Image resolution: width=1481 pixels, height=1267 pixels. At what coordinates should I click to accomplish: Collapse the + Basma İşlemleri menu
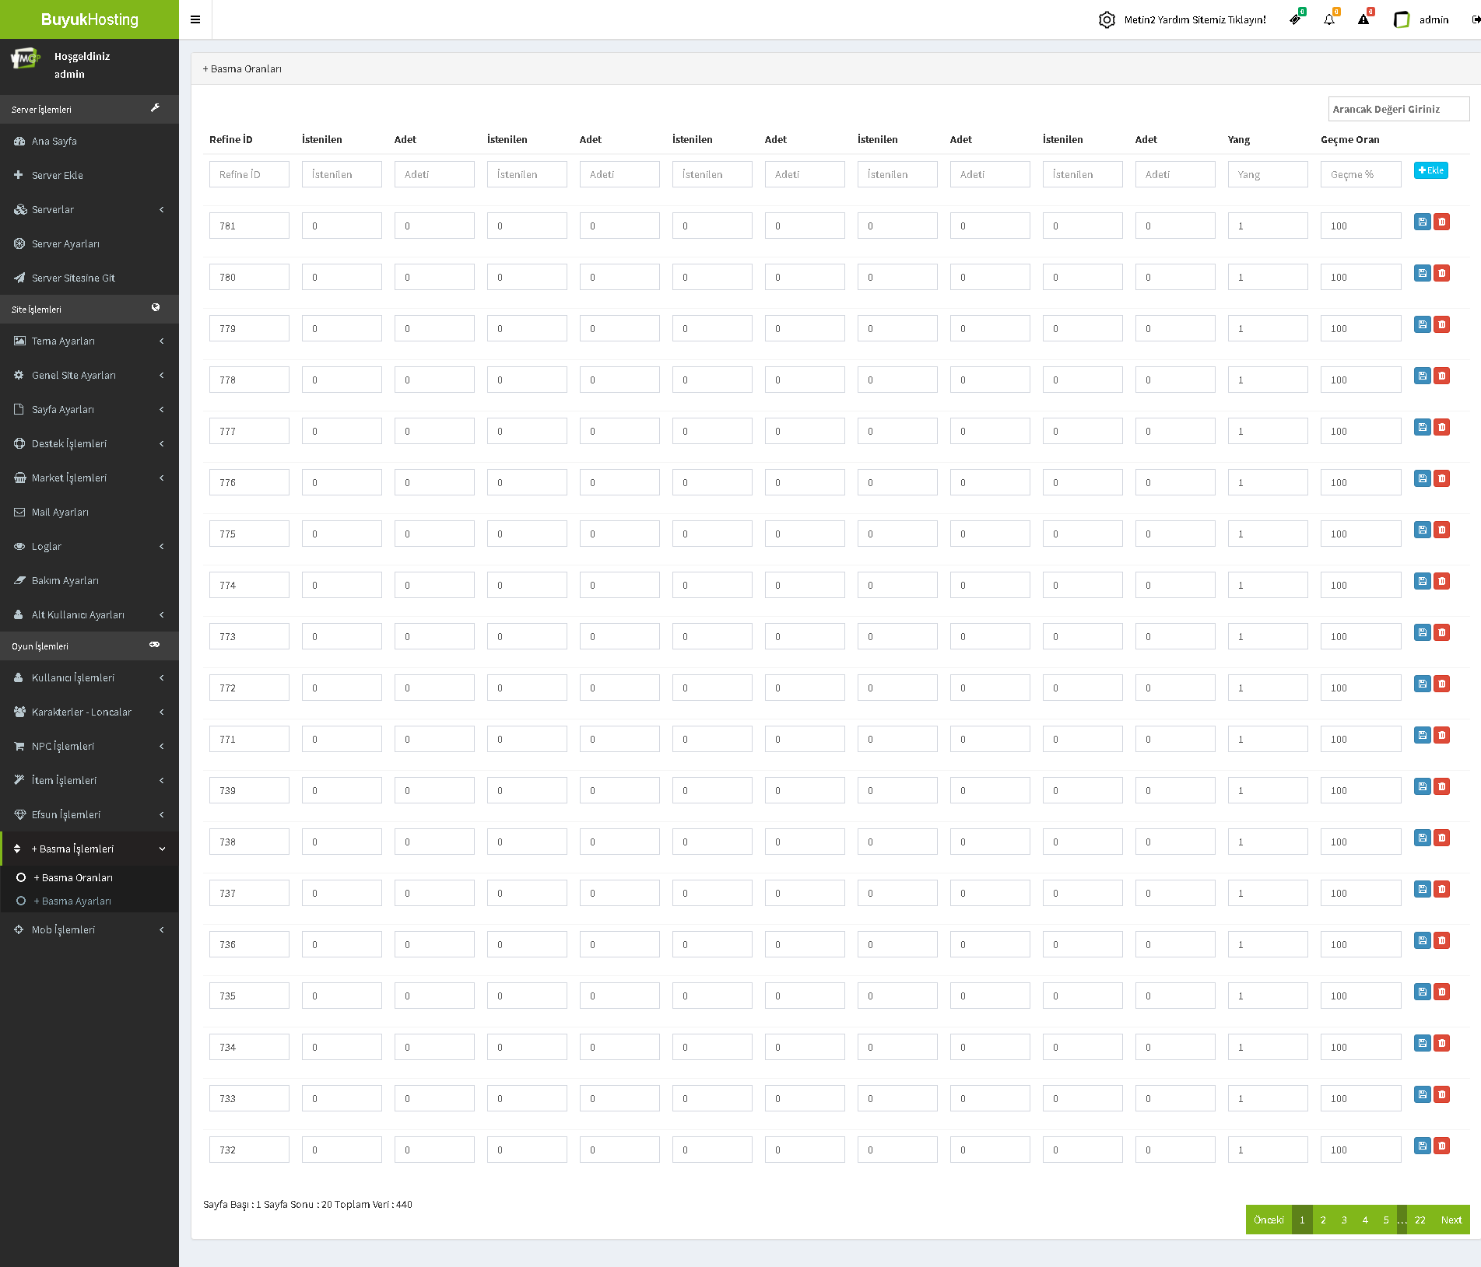[89, 849]
